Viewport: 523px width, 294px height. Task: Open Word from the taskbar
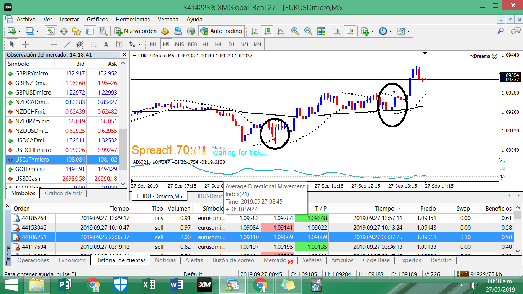coord(176,285)
